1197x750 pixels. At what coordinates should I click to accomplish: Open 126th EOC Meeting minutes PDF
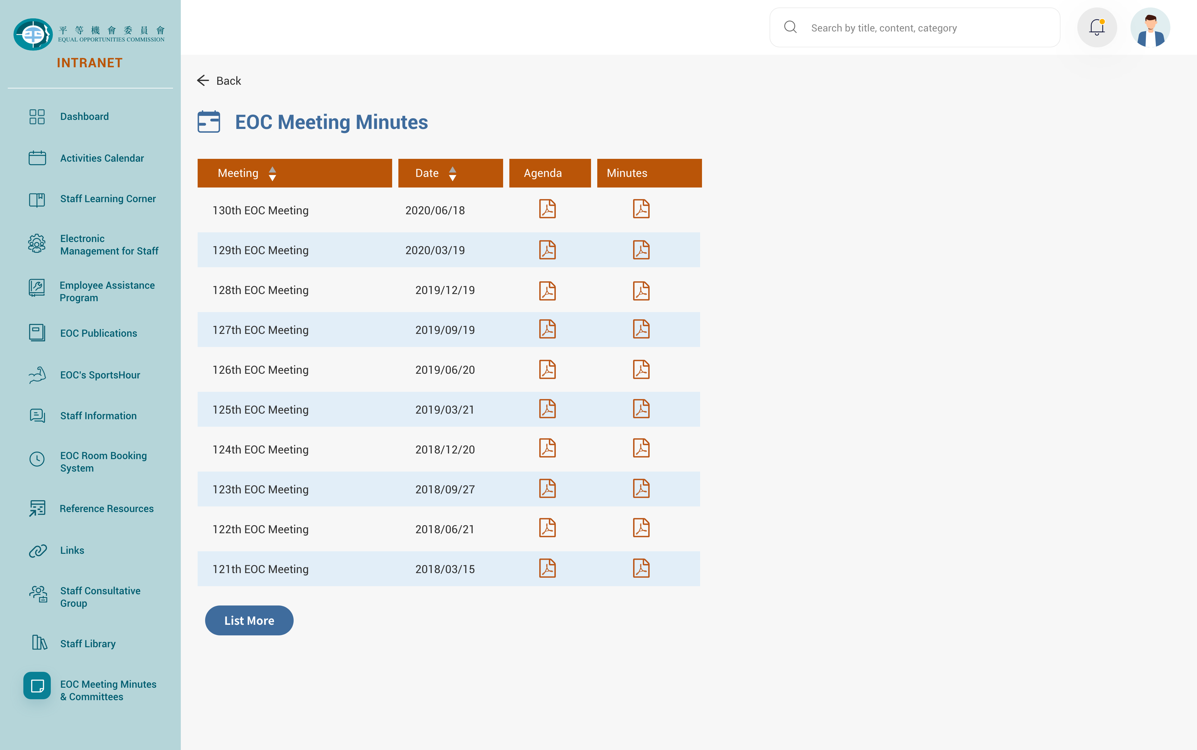(641, 369)
